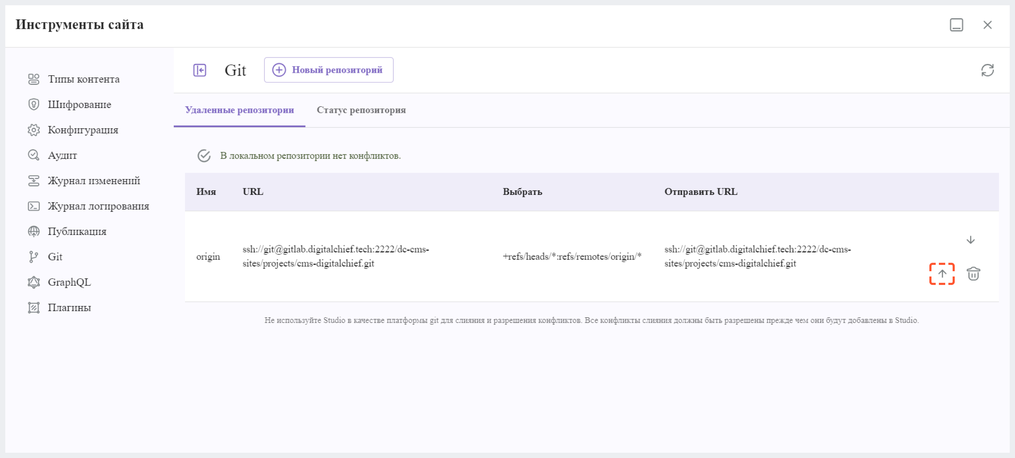Push to origin using the up arrow

pyautogui.click(x=942, y=274)
